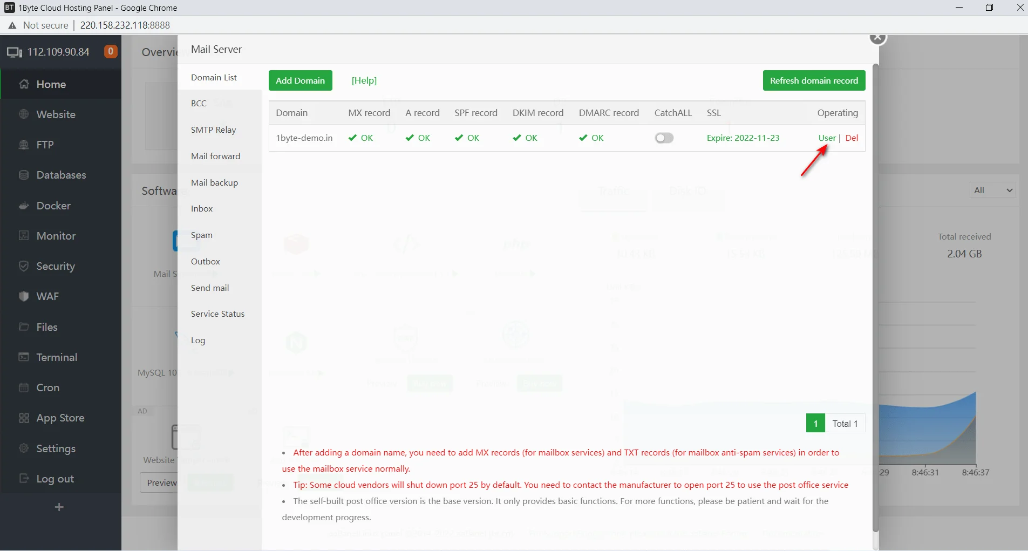Click the Docker whale icon
Image resolution: width=1028 pixels, height=551 pixels.
pos(24,206)
